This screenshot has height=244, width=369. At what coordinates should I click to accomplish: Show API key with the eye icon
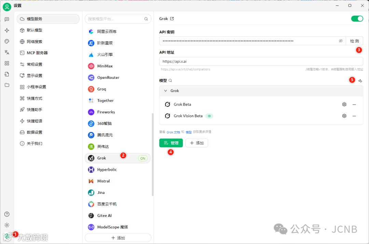coord(341,41)
